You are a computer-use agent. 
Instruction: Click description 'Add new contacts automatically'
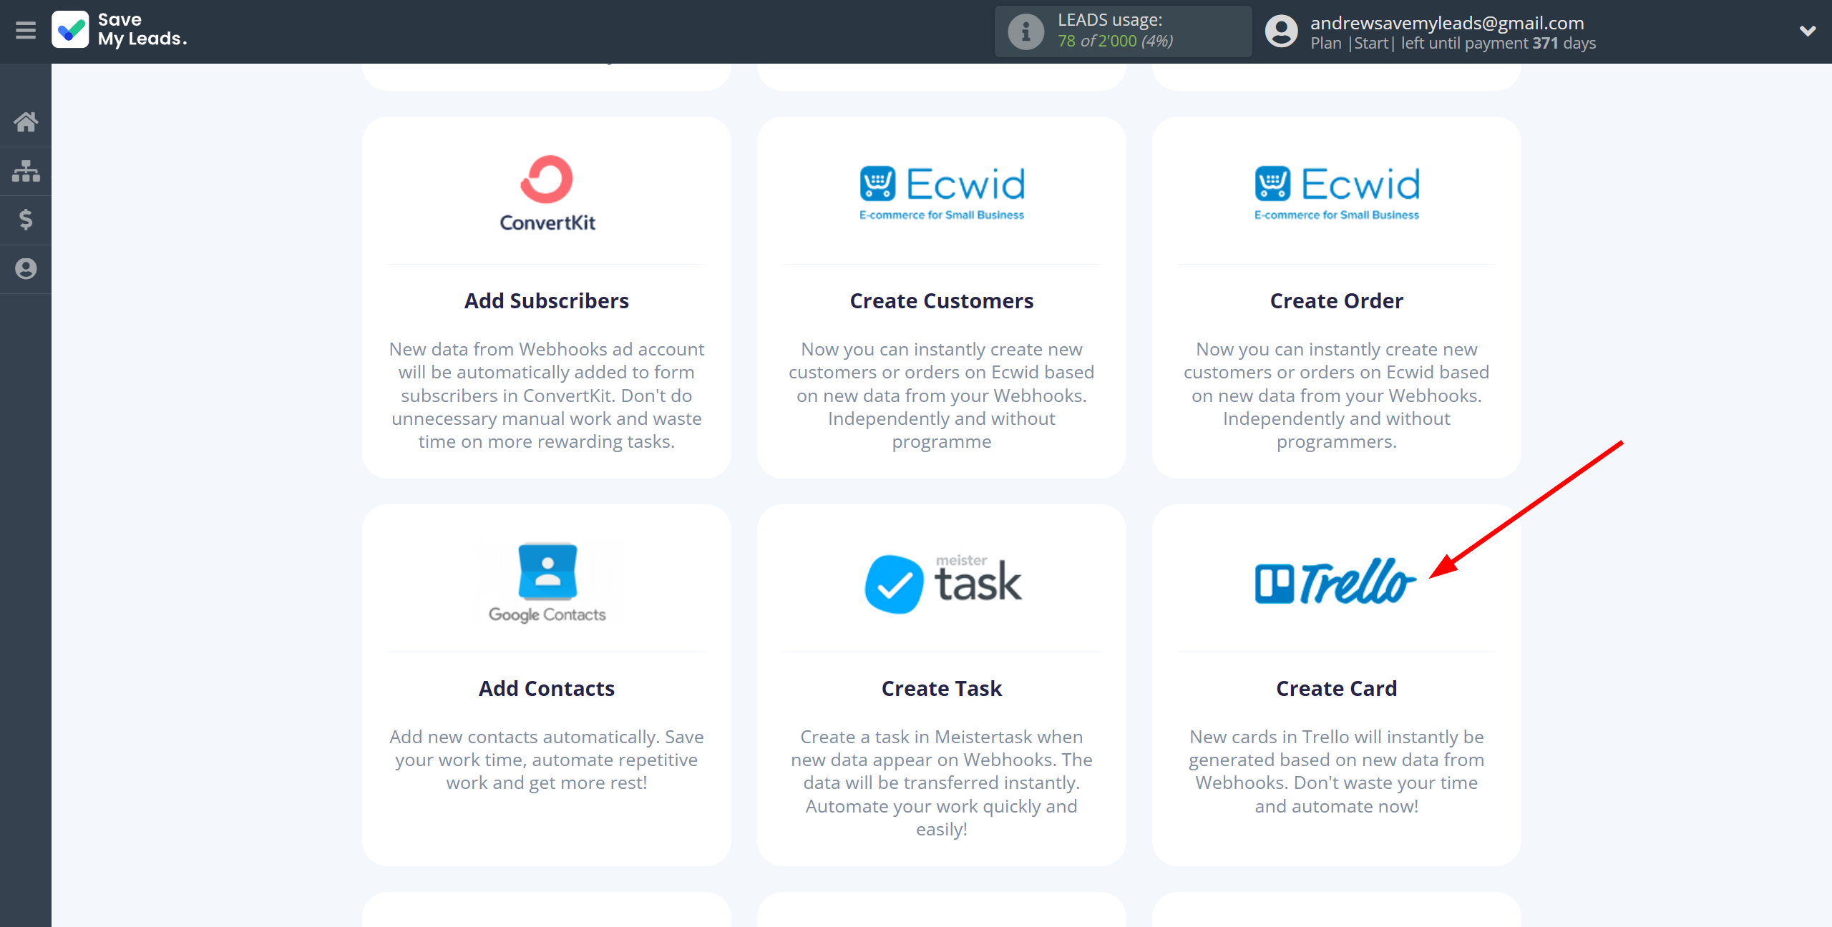547,760
